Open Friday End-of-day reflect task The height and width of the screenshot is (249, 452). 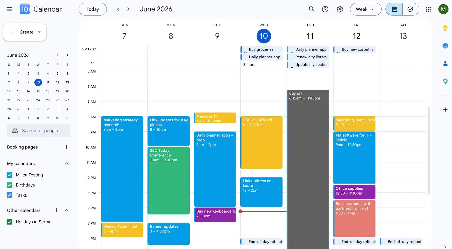pyautogui.click(x=354, y=241)
